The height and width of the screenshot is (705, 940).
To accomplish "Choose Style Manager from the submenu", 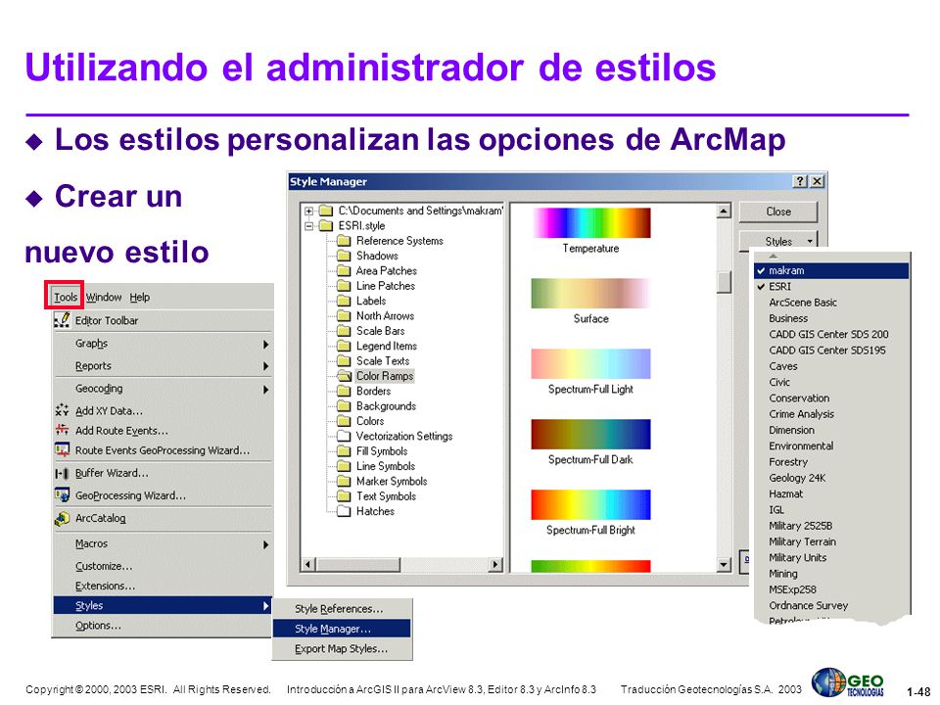I will coord(343,629).
